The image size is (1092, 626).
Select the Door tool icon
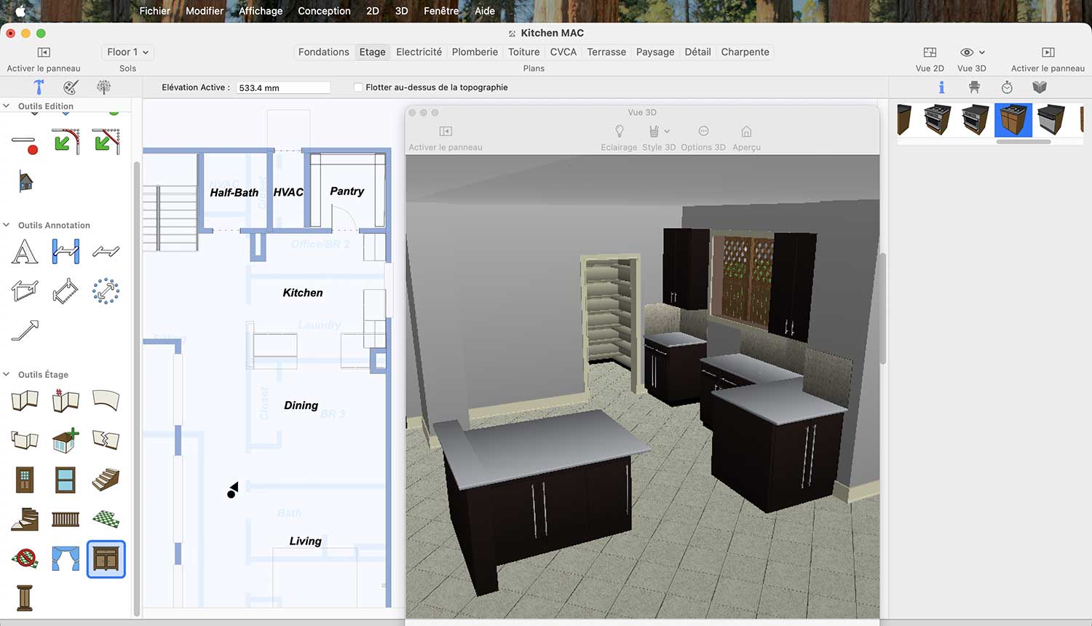coord(25,479)
